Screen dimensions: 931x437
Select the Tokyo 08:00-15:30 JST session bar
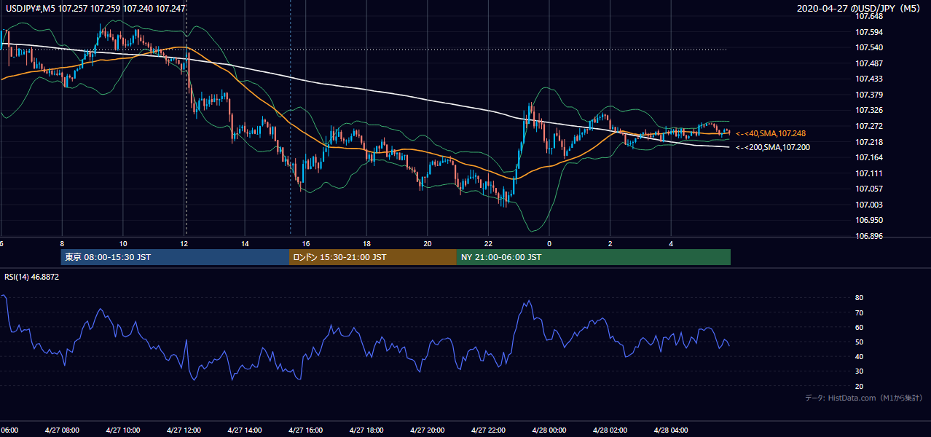pos(175,257)
